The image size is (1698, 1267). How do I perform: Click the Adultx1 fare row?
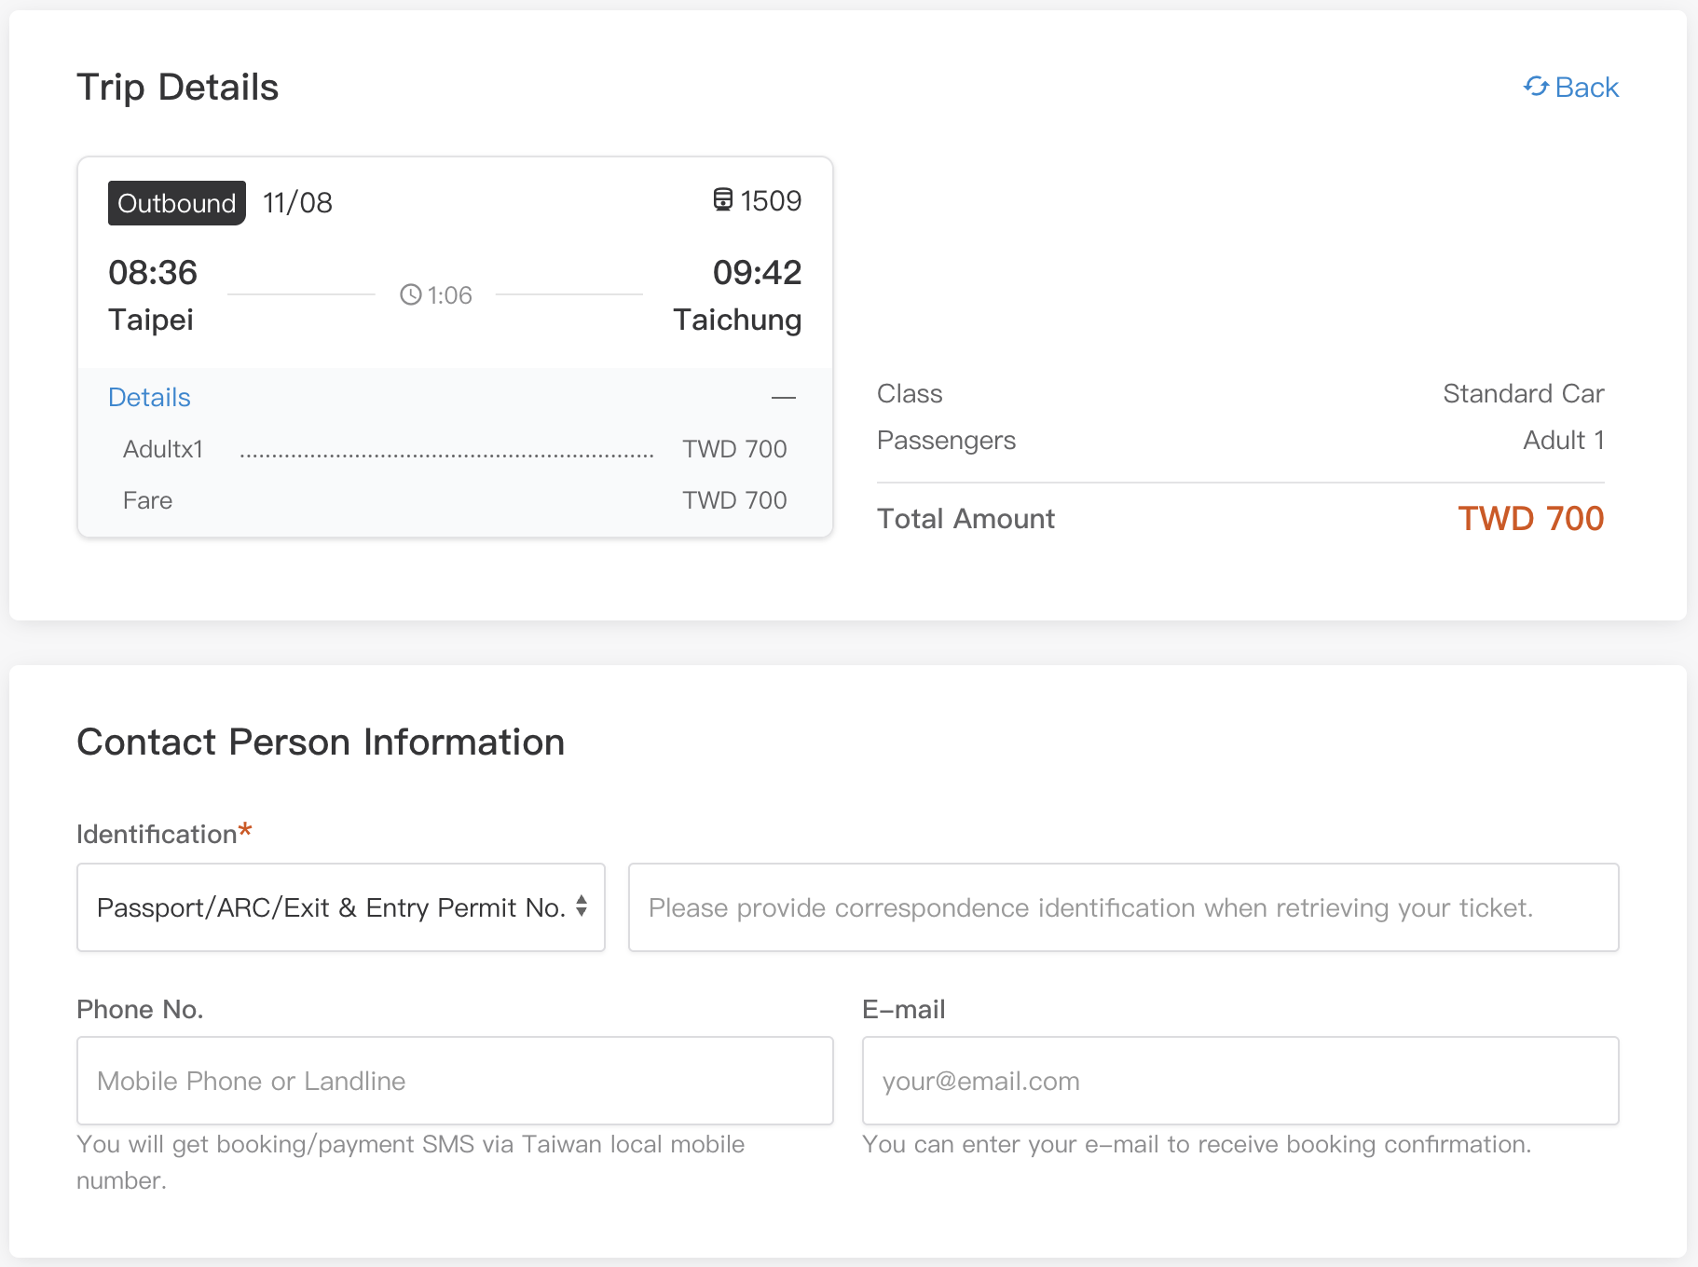[163, 450]
